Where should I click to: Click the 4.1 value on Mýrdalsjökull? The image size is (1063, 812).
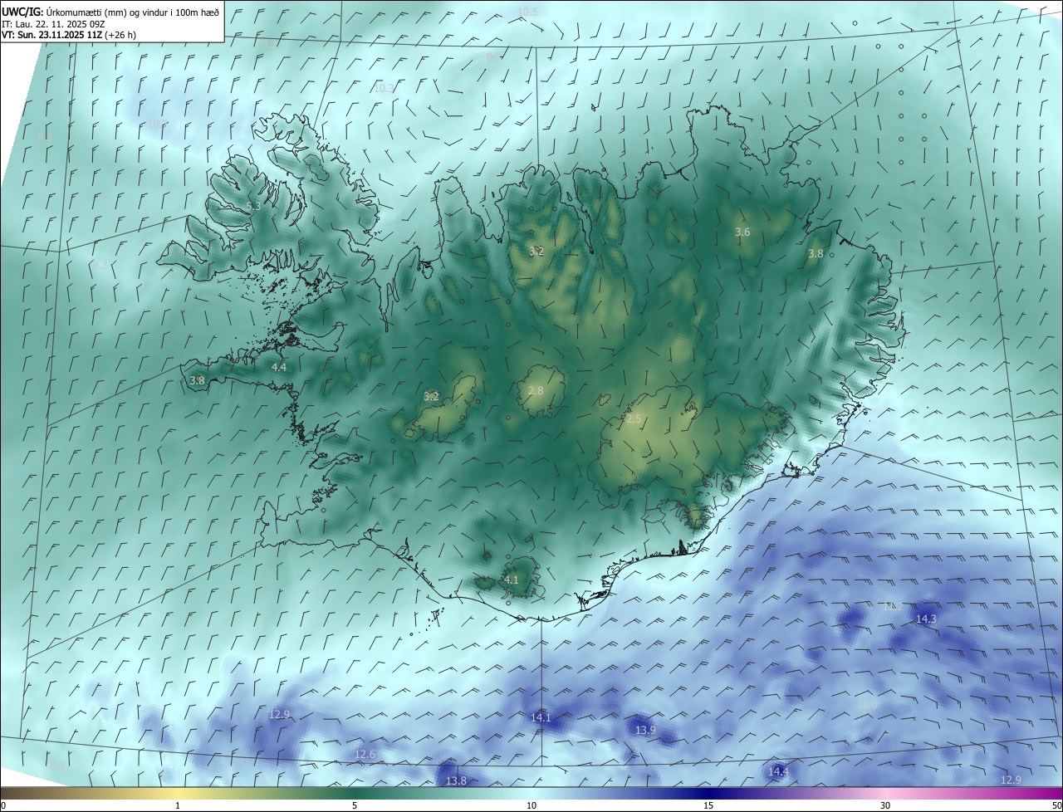512,580
